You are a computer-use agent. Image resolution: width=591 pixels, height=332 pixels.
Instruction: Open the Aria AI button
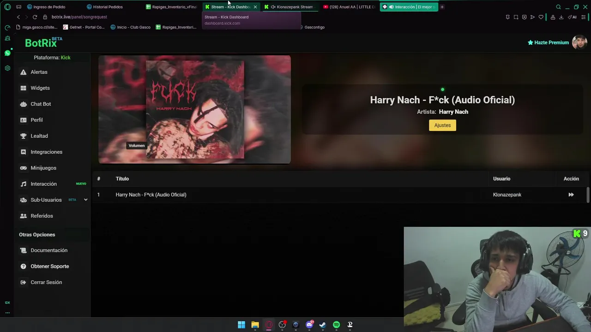[x=573, y=17]
